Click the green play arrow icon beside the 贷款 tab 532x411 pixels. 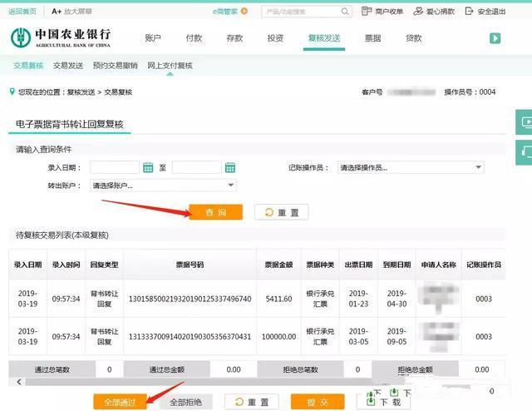click(495, 38)
